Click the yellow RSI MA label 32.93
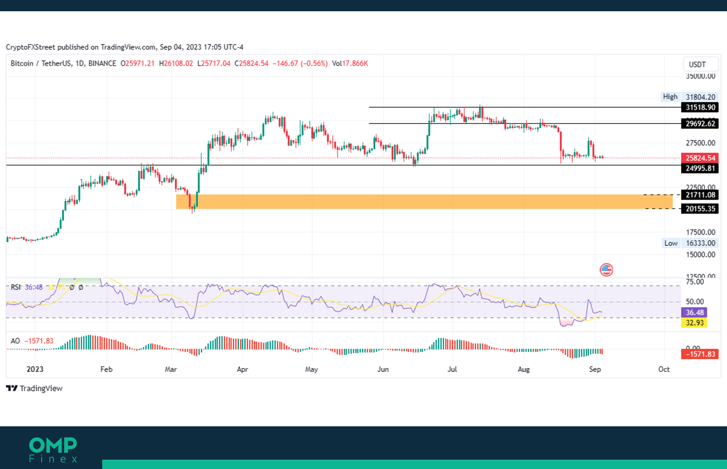Image resolution: width=727 pixels, height=469 pixels. (x=694, y=323)
